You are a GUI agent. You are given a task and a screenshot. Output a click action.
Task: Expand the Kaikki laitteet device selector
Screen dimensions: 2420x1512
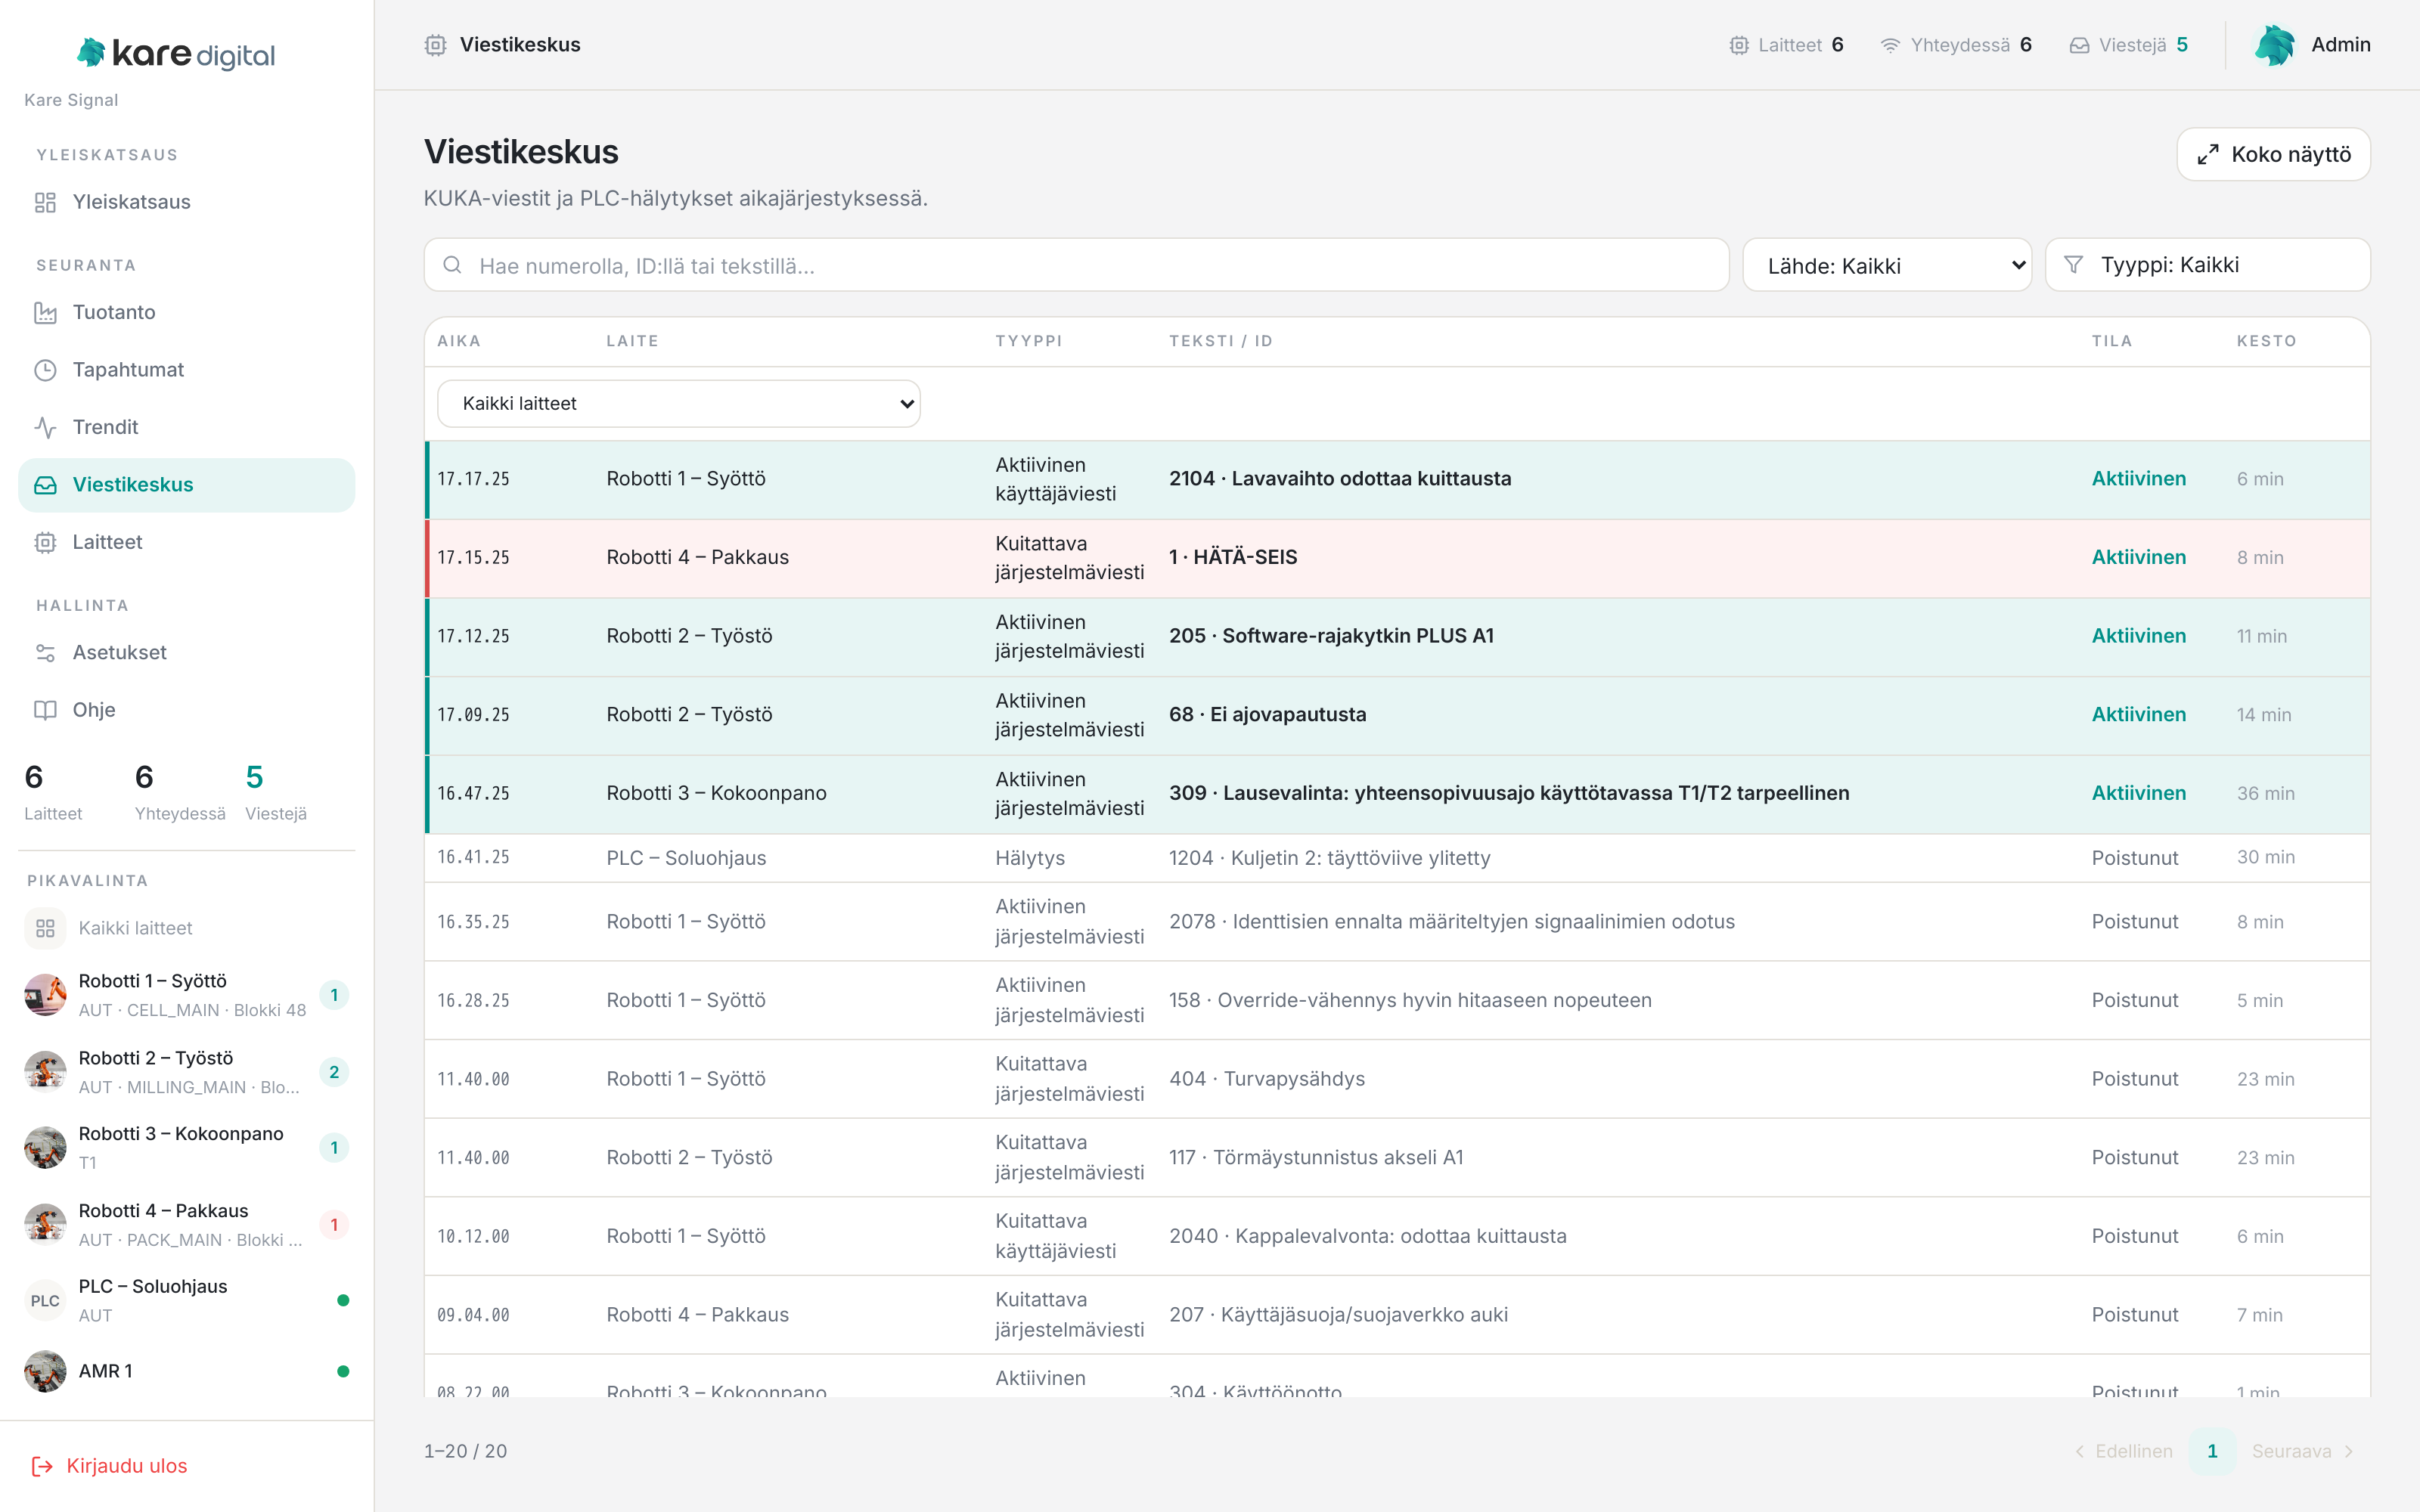click(x=679, y=403)
